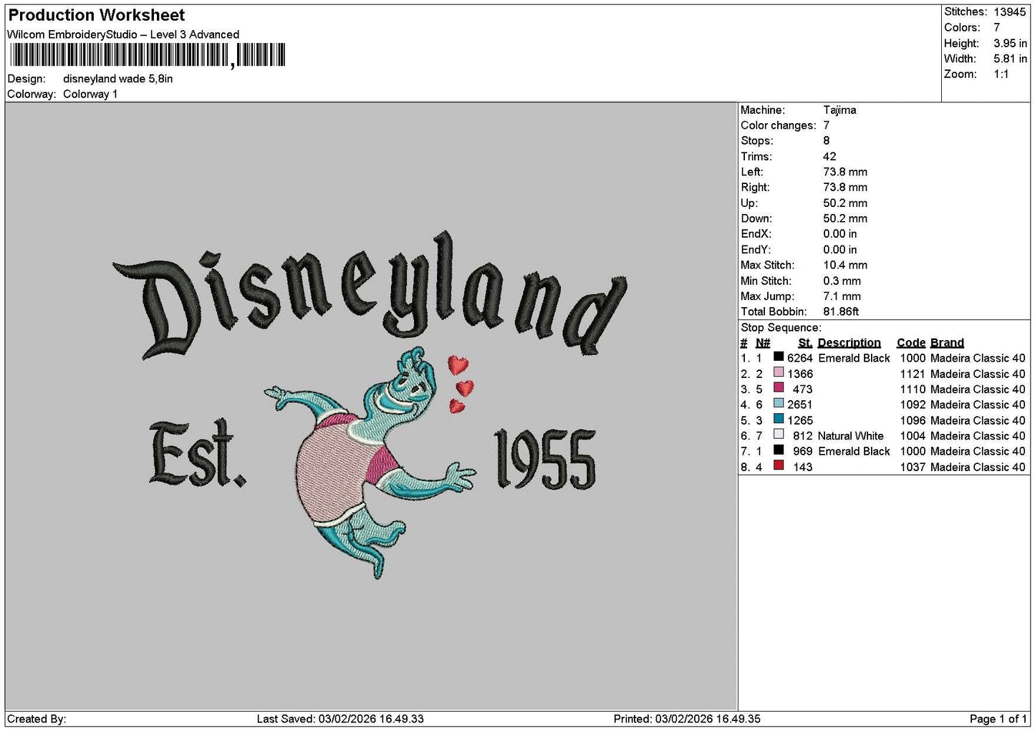The image size is (1035, 731).
Task: Click the Natural White swatch in row 6
Action: coord(779,435)
